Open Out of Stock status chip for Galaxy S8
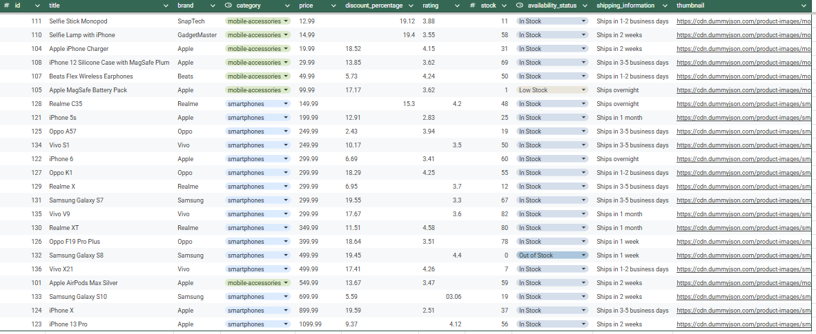 click(x=552, y=255)
